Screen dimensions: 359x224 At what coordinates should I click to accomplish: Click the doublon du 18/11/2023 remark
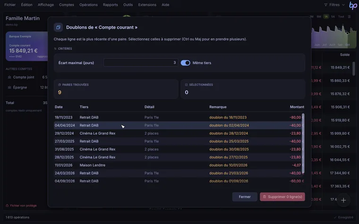228,117
